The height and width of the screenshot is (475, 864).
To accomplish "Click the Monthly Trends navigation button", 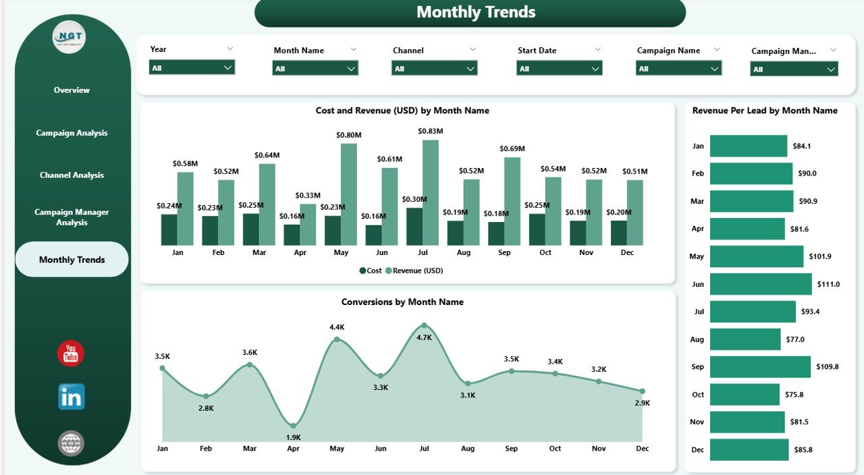I will click(71, 258).
